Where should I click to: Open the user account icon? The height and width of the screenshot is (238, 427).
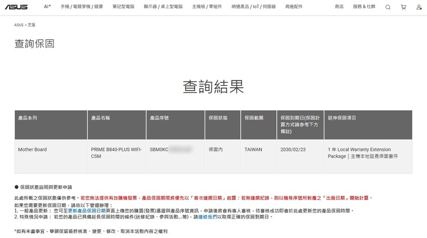[x=419, y=7]
